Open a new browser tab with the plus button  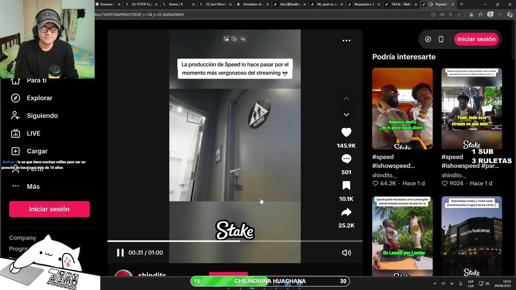tap(462, 4)
